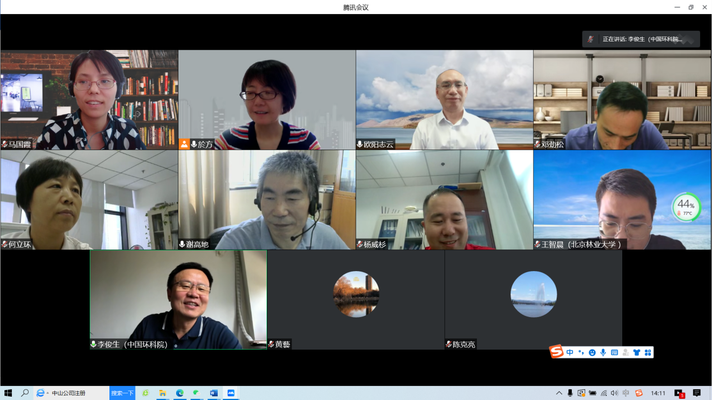Open Sogou skin shirt icon
The width and height of the screenshot is (712, 400).
637,352
